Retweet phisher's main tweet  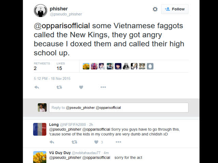pos(59,87)
